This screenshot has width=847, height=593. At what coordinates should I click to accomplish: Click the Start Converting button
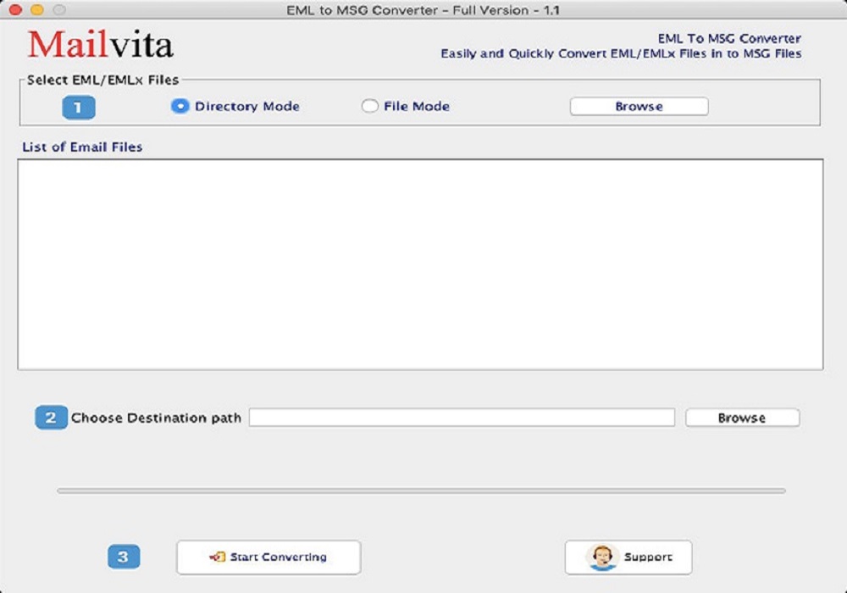click(268, 557)
